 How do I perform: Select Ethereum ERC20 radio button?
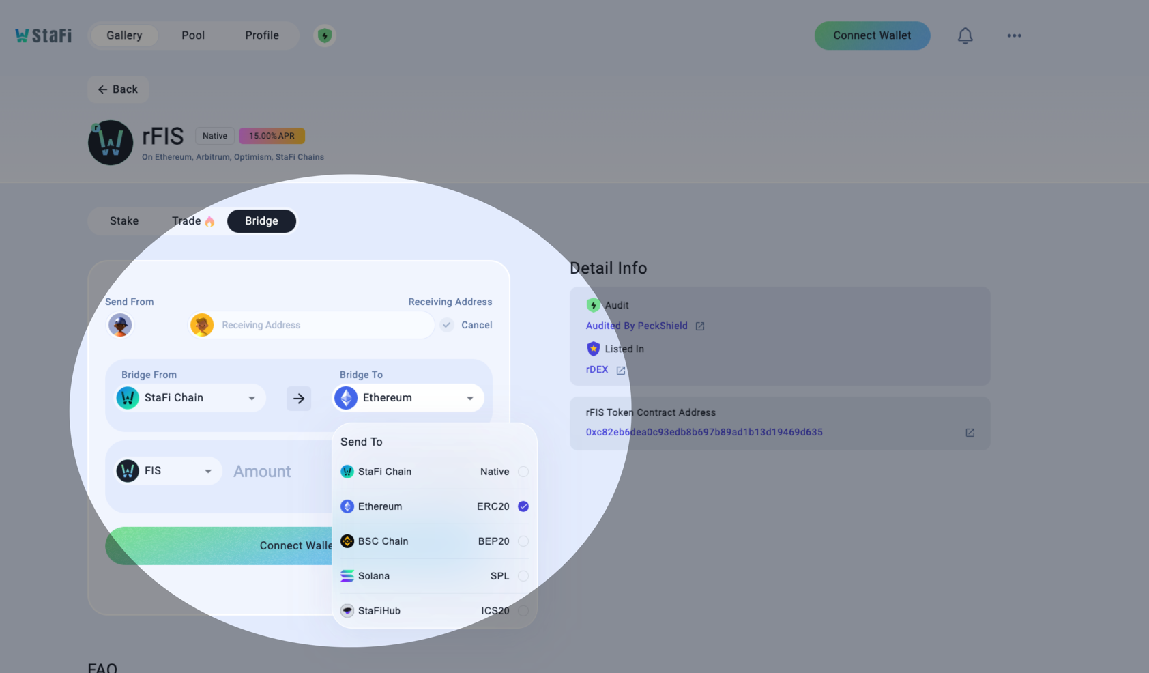523,506
